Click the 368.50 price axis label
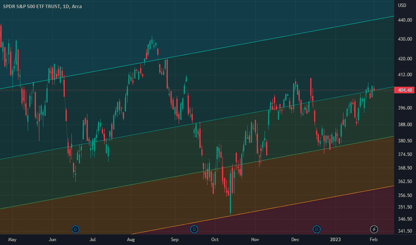Screen dimensions: 416x245 405,168
